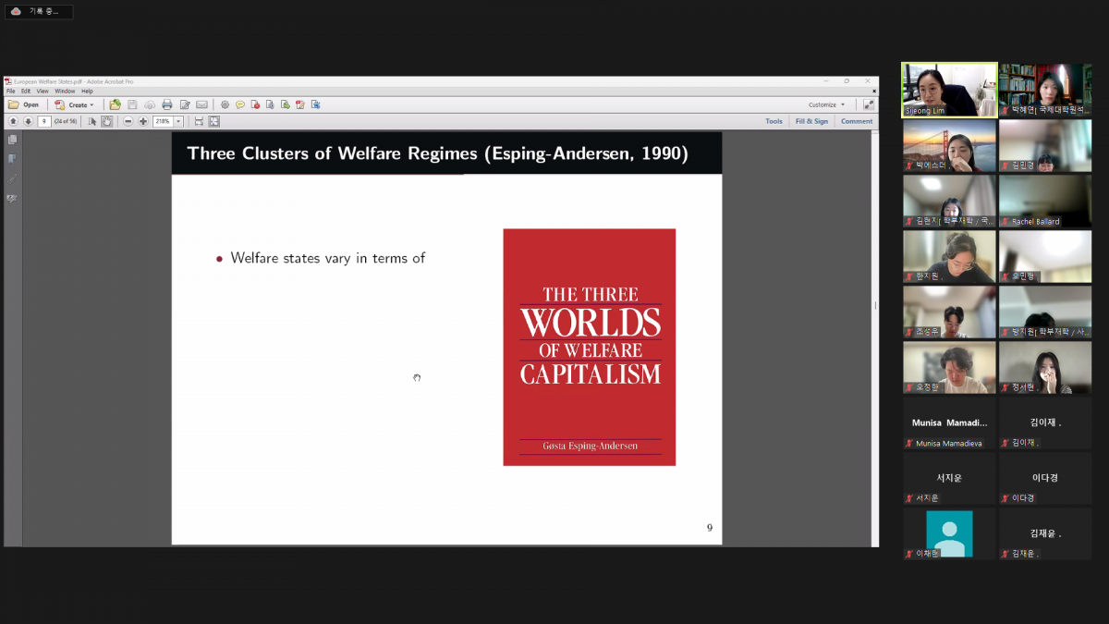The width and height of the screenshot is (1109, 624).
Task: Go to previous page arrow
Action: (13, 121)
